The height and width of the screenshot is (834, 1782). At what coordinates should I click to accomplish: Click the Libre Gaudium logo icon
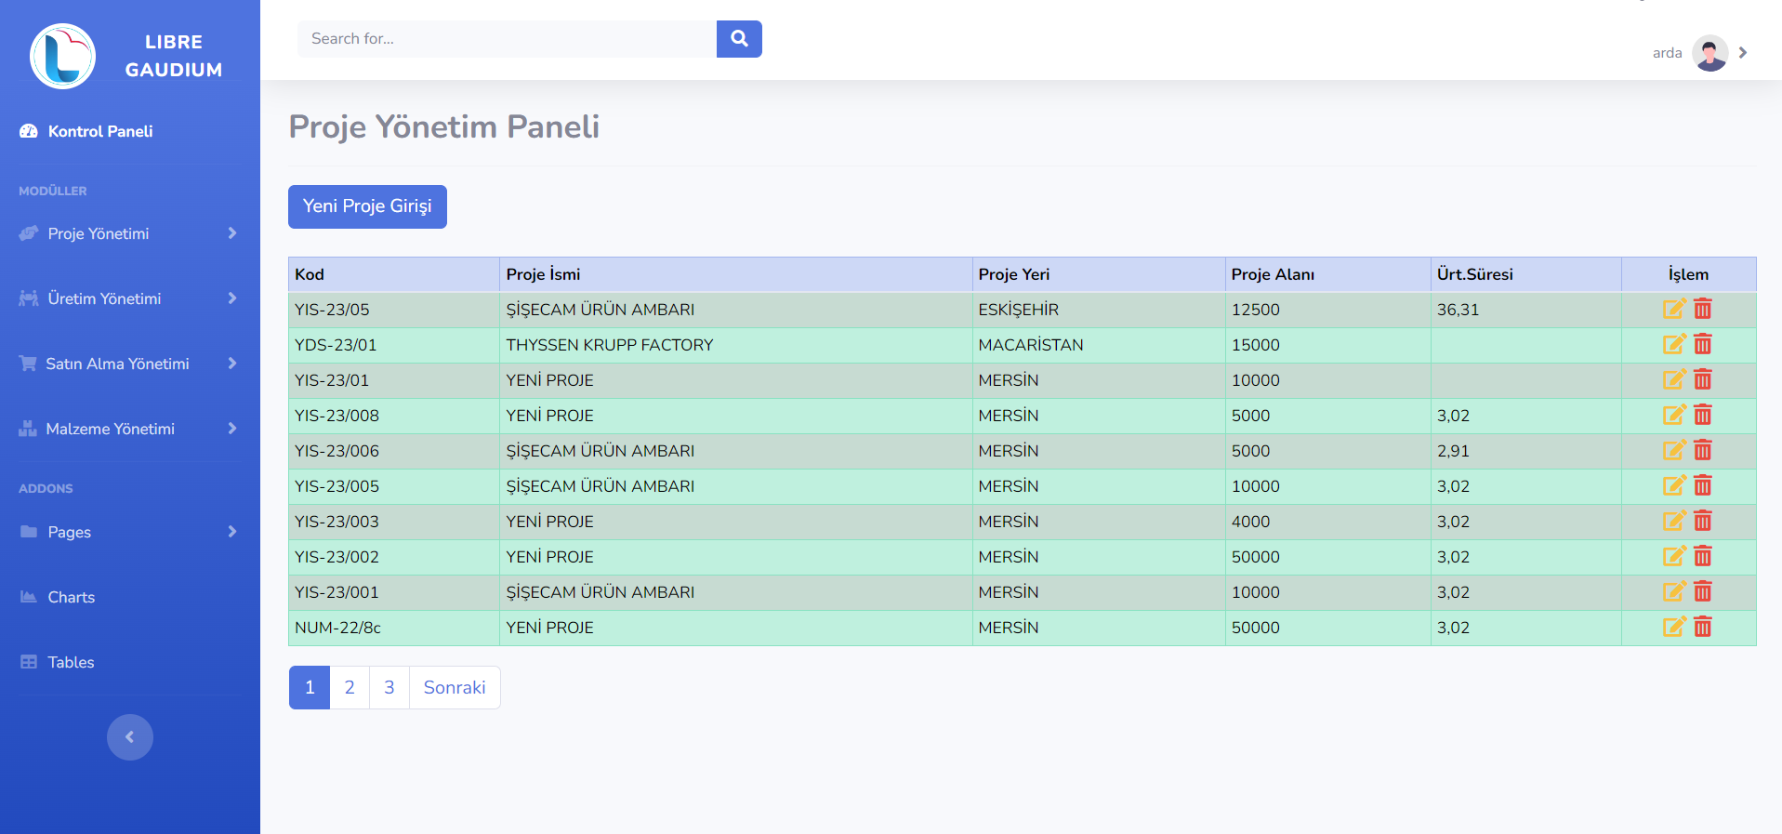coord(62,56)
